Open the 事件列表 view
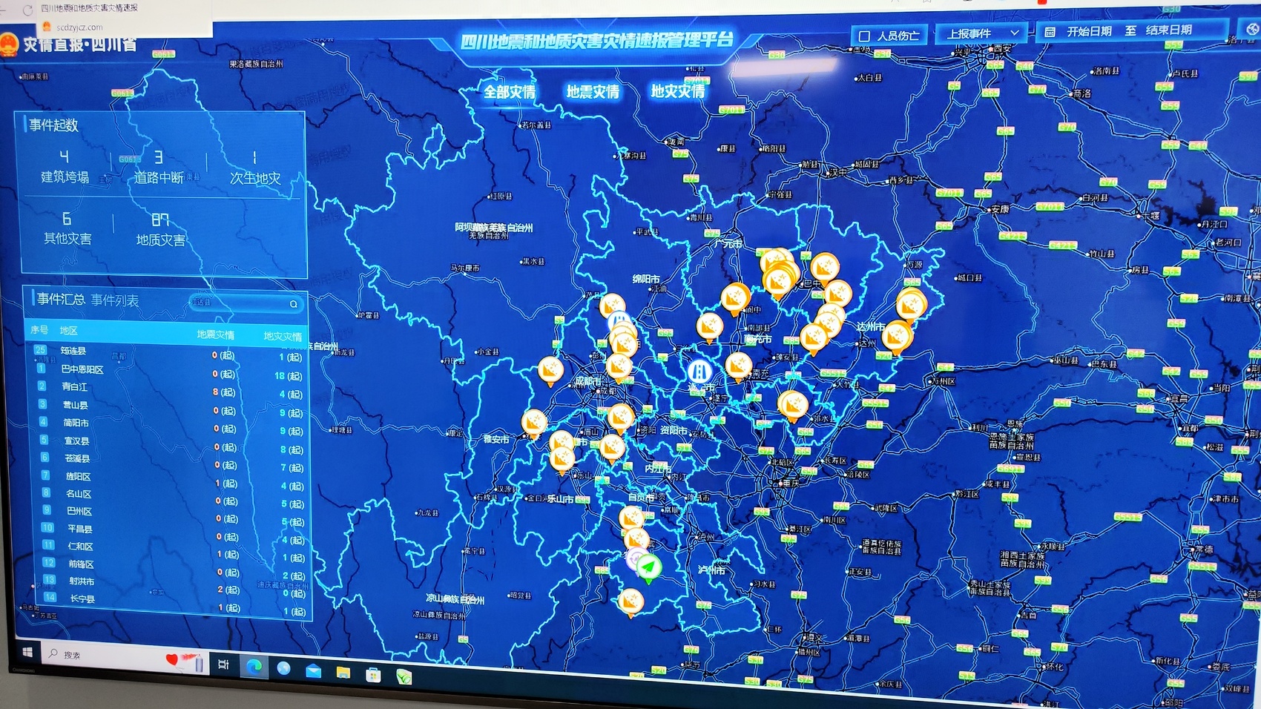Viewport: 1261px width, 709px height. 115,300
